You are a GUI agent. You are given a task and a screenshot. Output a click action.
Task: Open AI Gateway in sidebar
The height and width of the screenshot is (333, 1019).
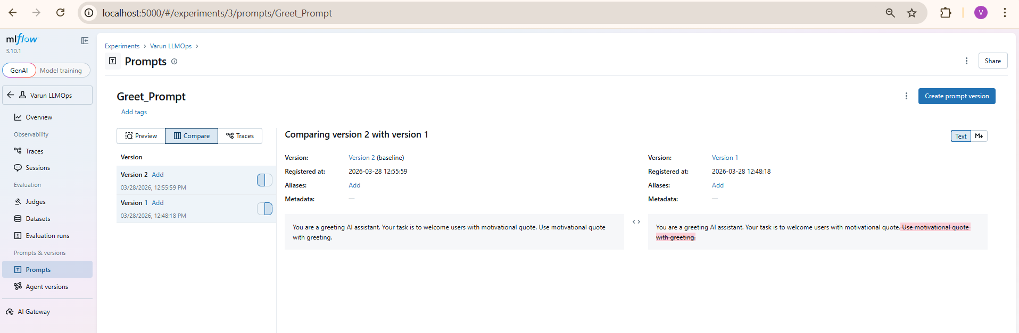click(47, 312)
